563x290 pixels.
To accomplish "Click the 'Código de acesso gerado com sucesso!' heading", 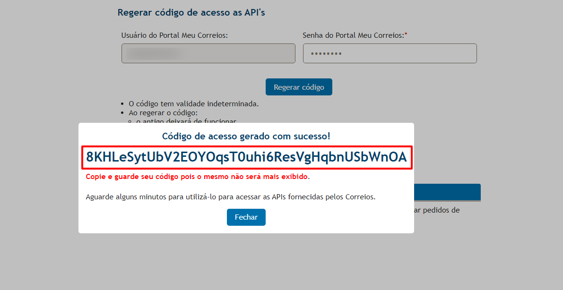I will [246, 136].
